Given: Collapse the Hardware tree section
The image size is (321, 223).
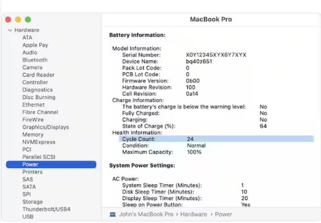Looking at the screenshot, I should 10,30.
